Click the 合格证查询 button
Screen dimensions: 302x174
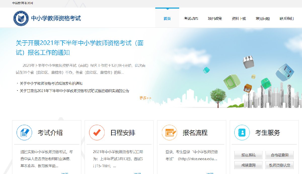click(x=280, y=155)
